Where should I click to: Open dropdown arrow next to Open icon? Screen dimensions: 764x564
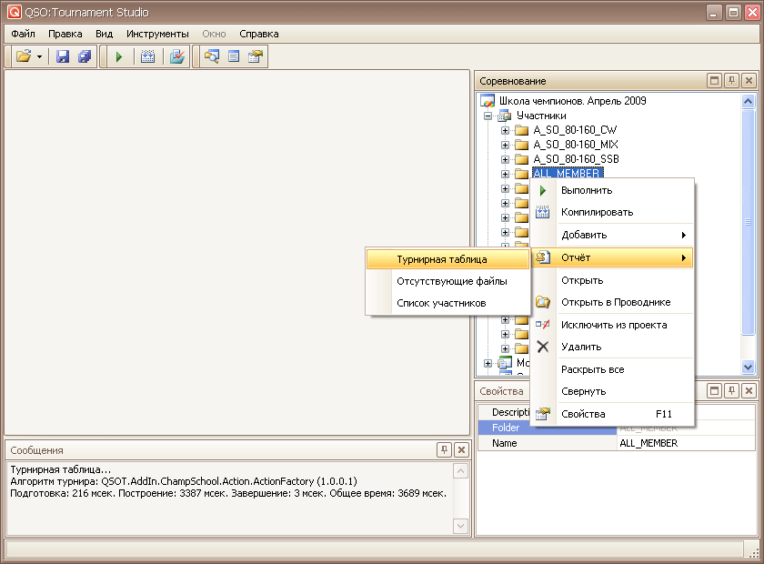tap(40, 56)
